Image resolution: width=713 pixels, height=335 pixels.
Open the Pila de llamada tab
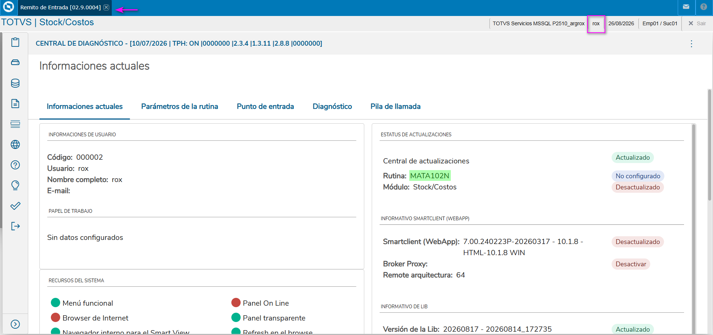click(395, 107)
